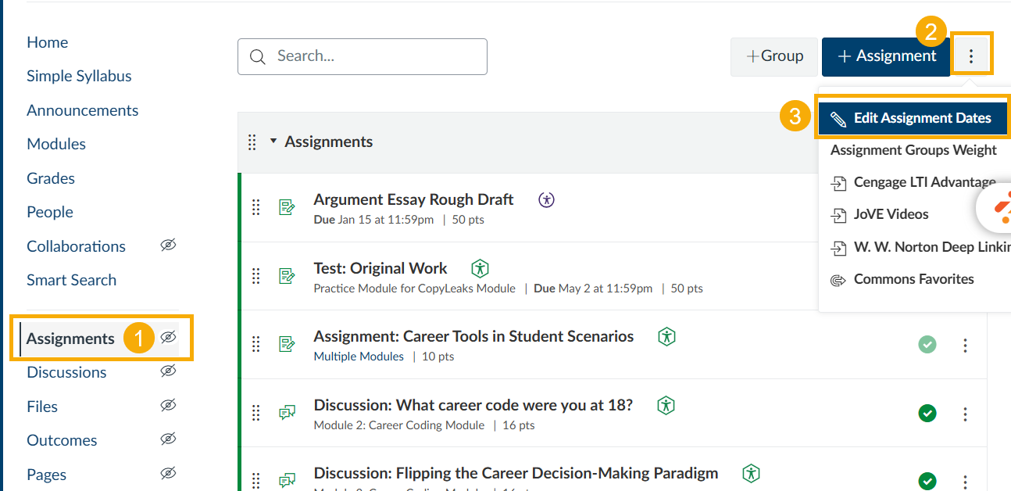Open the Modules page
This screenshot has width=1011, height=491.
56,144
